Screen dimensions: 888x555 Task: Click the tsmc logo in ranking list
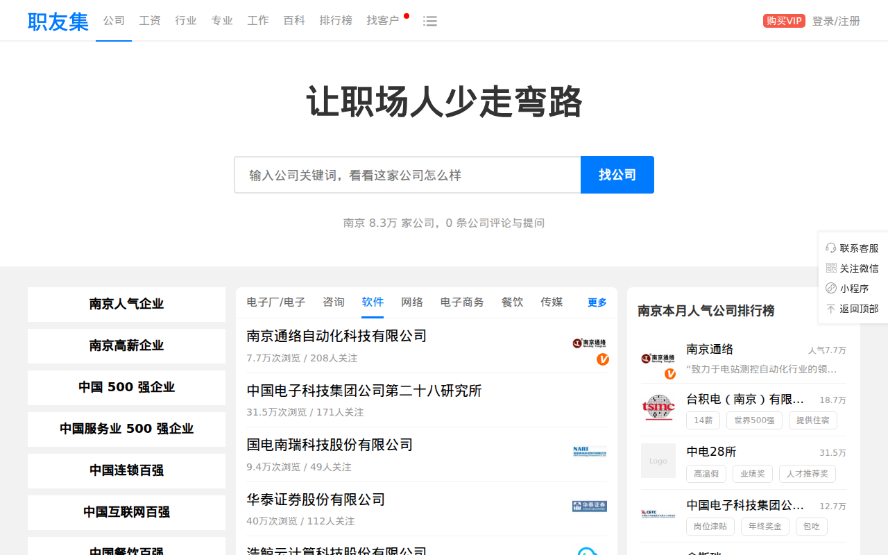[658, 407]
